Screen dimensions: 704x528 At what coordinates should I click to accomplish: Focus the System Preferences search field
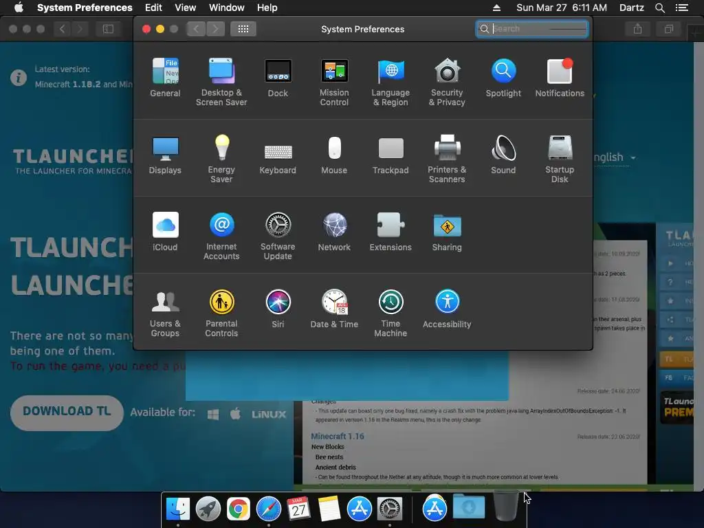[x=532, y=29]
